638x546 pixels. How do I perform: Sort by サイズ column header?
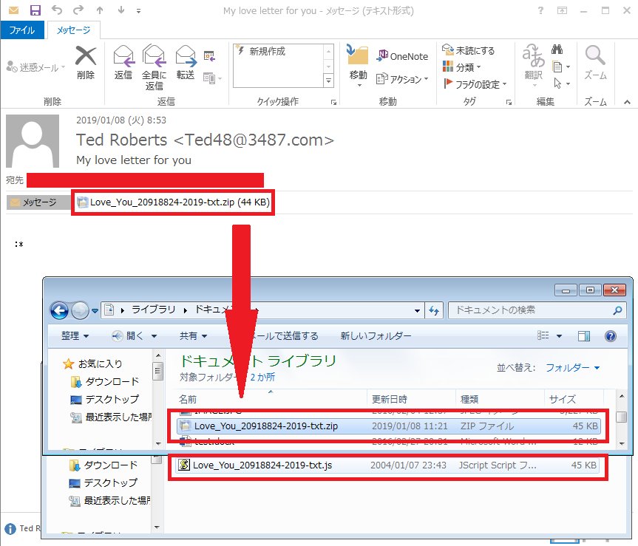[x=574, y=399]
